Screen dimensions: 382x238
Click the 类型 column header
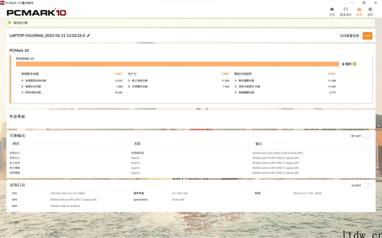point(137,144)
